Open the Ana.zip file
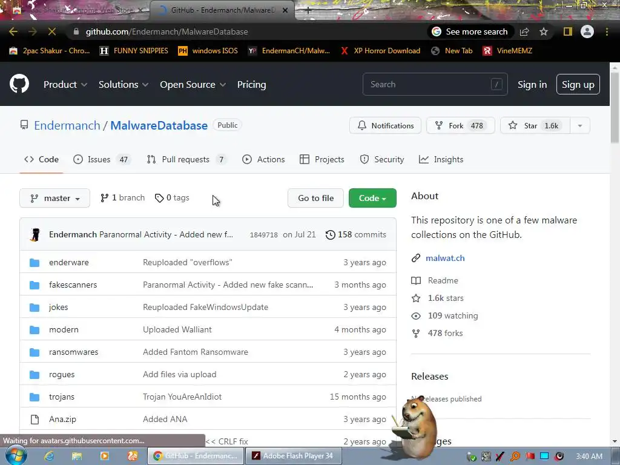The image size is (620, 465). pyautogui.click(x=62, y=419)
